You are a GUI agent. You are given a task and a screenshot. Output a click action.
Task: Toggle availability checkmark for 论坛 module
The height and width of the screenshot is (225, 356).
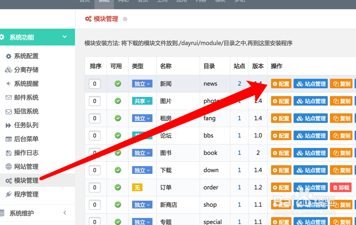point(118,135)
